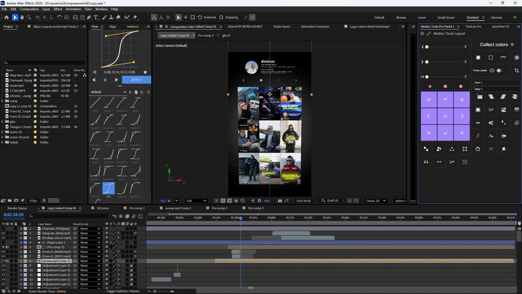This screenshot has height=294, width=522.
Task: Hide layer 2 video with eye icon
Action: pyautogui.click(x=3, y=233)
